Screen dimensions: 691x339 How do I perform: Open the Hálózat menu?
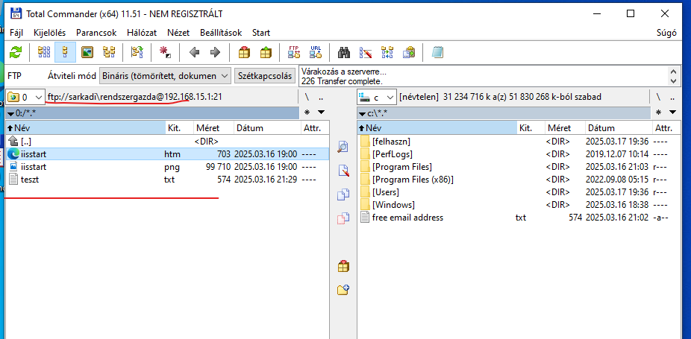[x=142, y=33]
